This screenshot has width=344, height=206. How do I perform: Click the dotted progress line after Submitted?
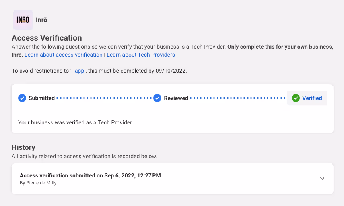coord(104,98)
